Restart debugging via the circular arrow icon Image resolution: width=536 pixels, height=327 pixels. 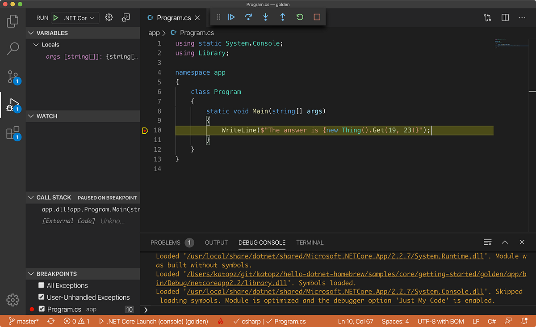299,17
